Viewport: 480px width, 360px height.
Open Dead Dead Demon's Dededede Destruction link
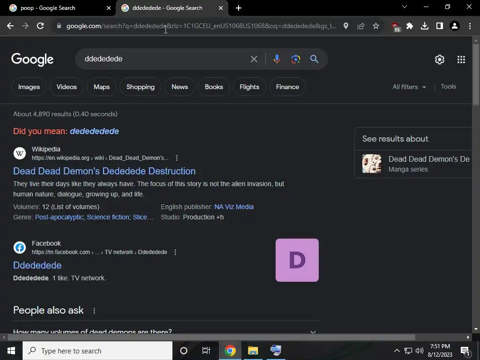click(105, 171)
